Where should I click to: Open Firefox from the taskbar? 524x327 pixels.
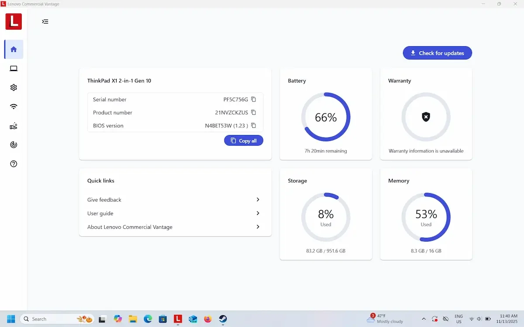(208, 319)
